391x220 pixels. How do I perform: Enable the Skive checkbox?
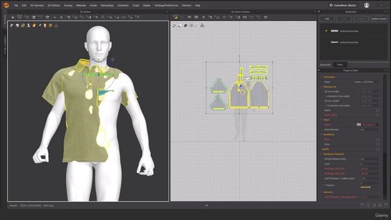pos(378,144)
